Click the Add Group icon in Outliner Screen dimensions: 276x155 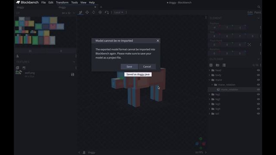[217, 65]
